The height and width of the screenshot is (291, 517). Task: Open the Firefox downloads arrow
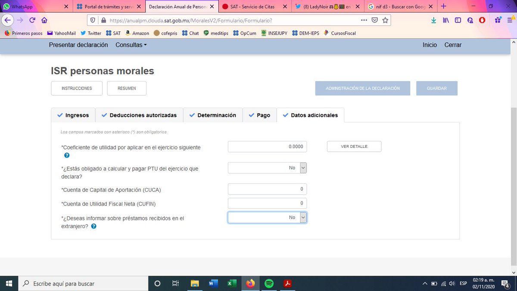[433, 20]
